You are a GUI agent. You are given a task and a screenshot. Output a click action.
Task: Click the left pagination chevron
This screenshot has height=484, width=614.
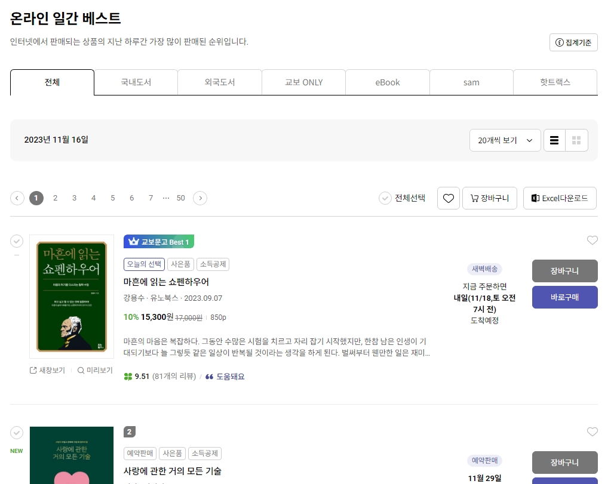coord(17,198)
